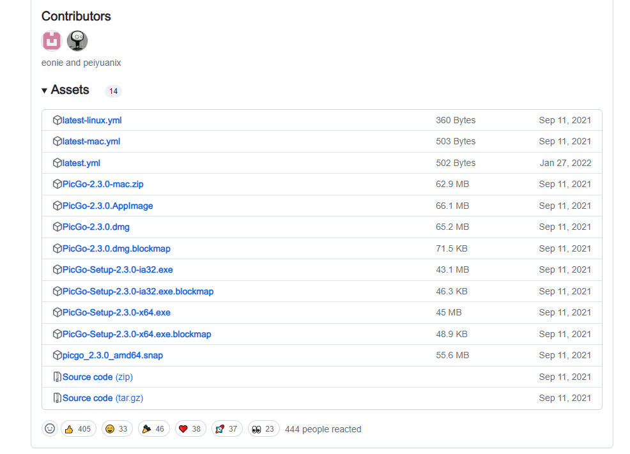Click the '71.5 KB' size value
The height and width of the screenshot is (454, 630).
[x=452, y=249]
